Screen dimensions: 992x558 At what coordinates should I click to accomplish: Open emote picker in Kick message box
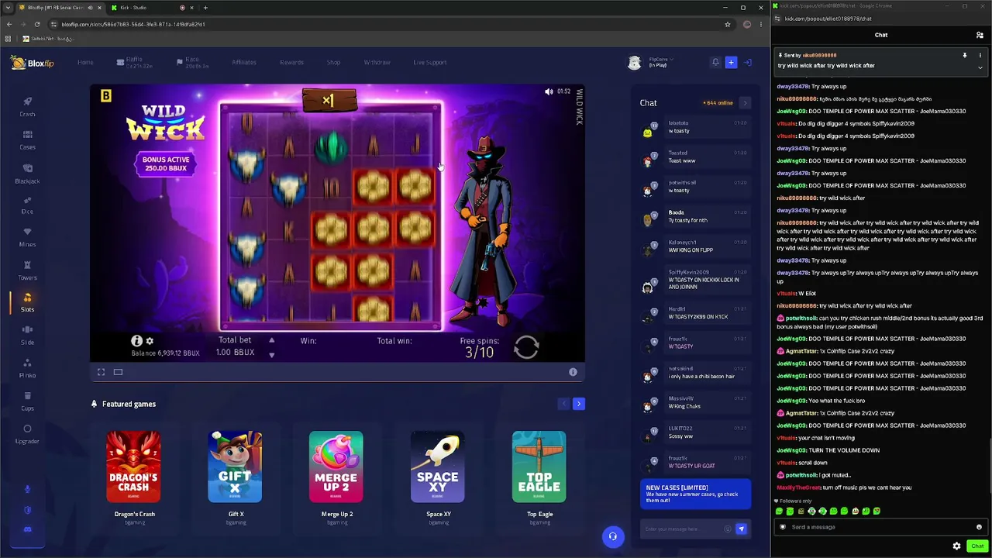tap(979, 527)
